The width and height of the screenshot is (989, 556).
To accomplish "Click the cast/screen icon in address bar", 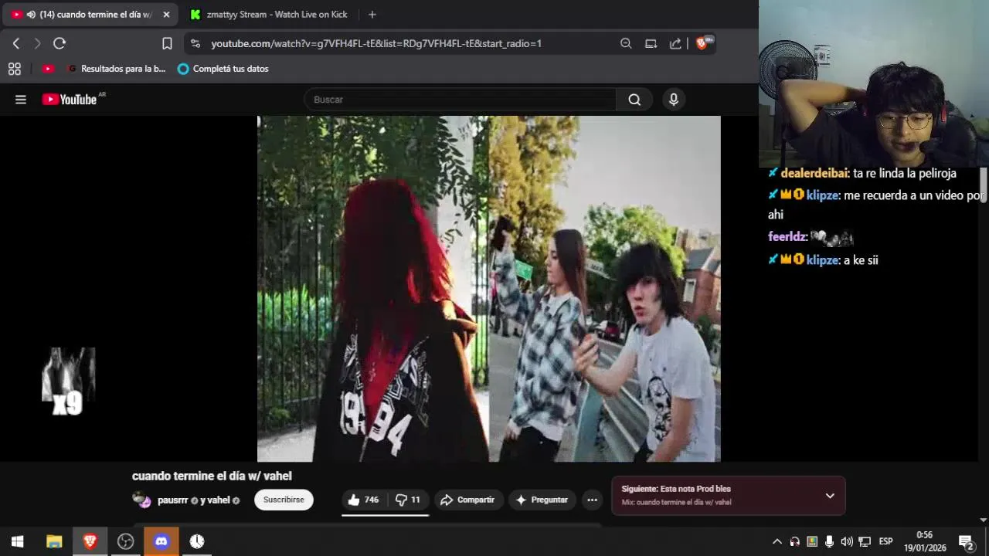I will coord(651,43).
